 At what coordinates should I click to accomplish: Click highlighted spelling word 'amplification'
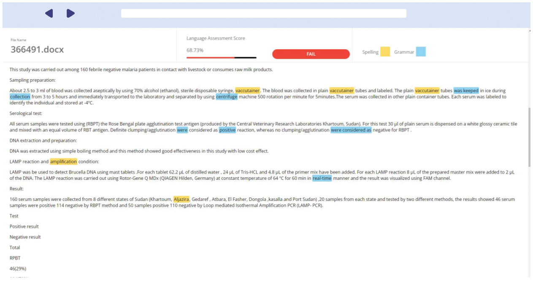63,161
